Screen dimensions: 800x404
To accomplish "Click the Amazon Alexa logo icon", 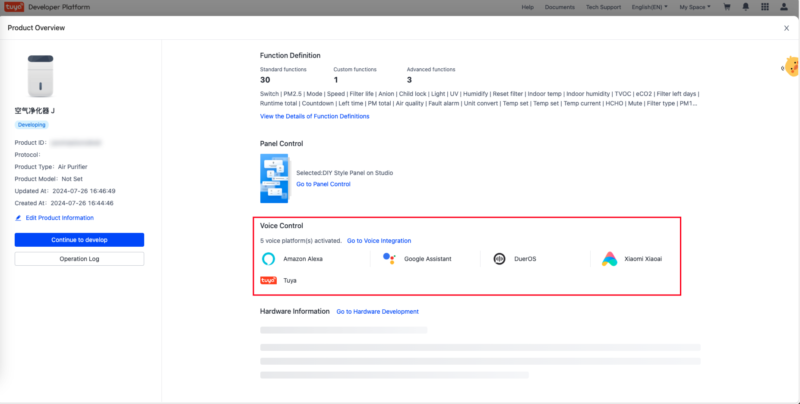I will coord(269,259).
